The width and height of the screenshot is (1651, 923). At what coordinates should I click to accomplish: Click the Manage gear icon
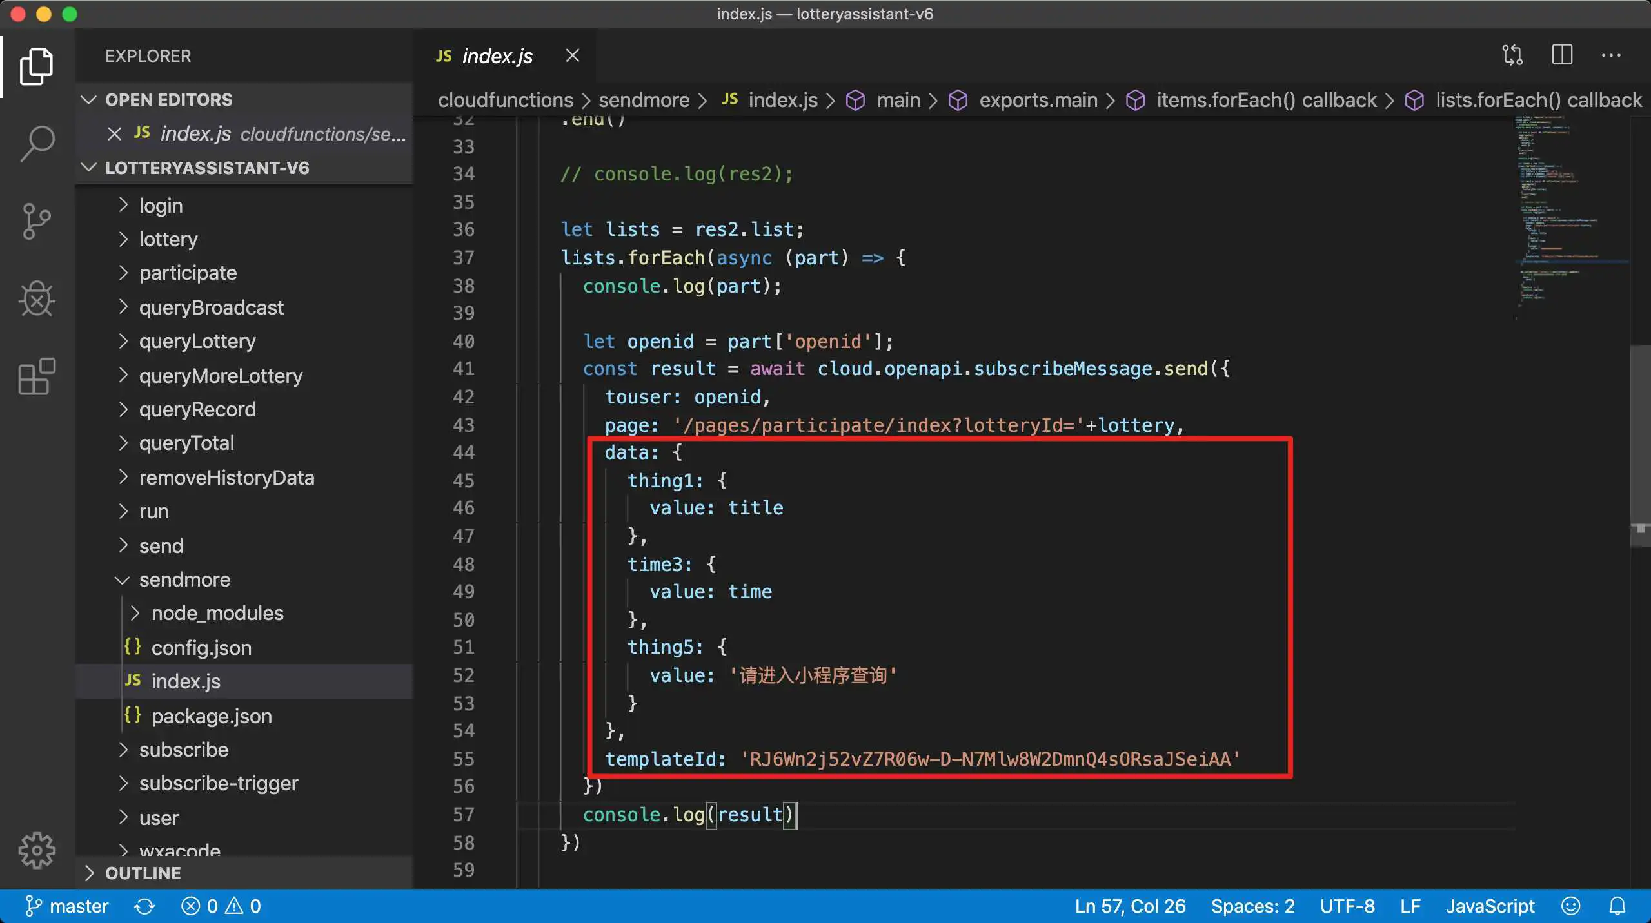point(37,851)
